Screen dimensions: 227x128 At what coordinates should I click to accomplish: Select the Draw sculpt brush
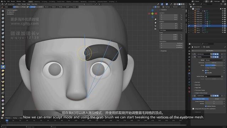pos(3,11)
